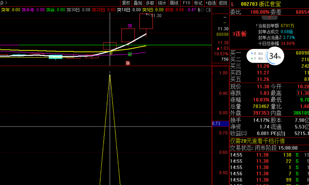
Task: Click 买三 price 11.28
Action: click(x=263, y=66)
